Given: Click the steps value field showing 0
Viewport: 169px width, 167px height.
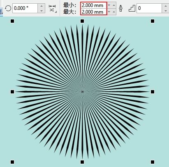Looking at the screenshot, I should tap(149, 8).
